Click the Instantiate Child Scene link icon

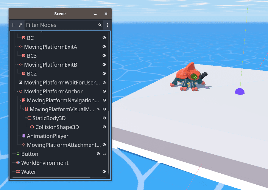point(20,25)
